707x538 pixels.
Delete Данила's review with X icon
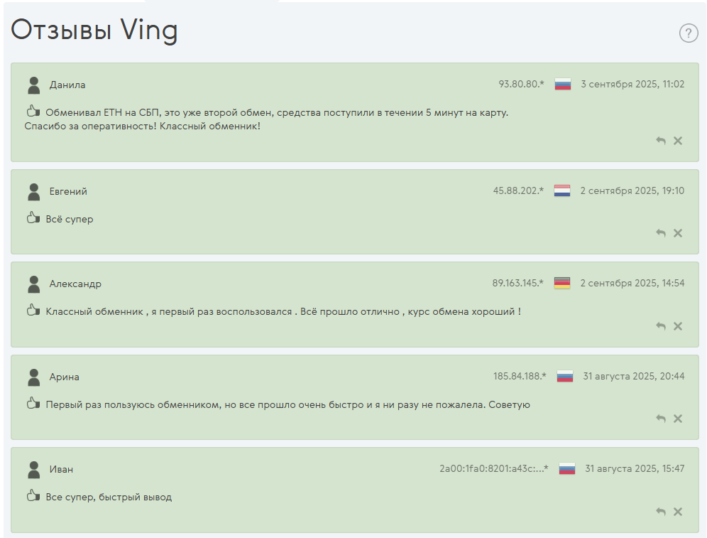coord(678,141)
